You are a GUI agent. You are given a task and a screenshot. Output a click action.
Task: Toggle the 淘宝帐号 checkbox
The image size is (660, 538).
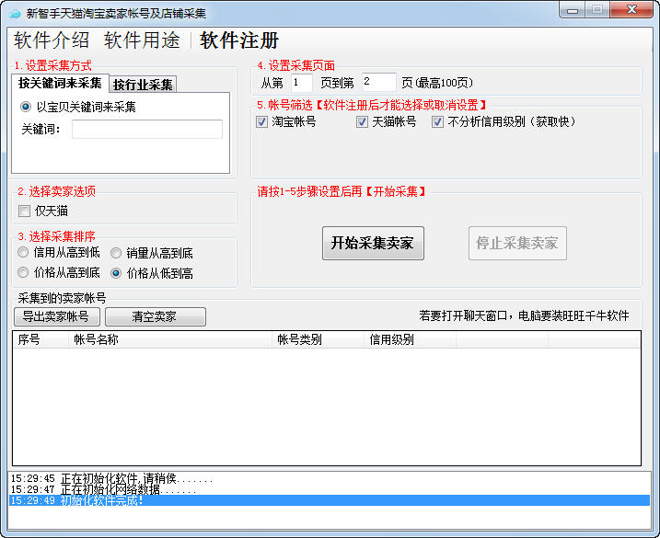click(261, 122)
